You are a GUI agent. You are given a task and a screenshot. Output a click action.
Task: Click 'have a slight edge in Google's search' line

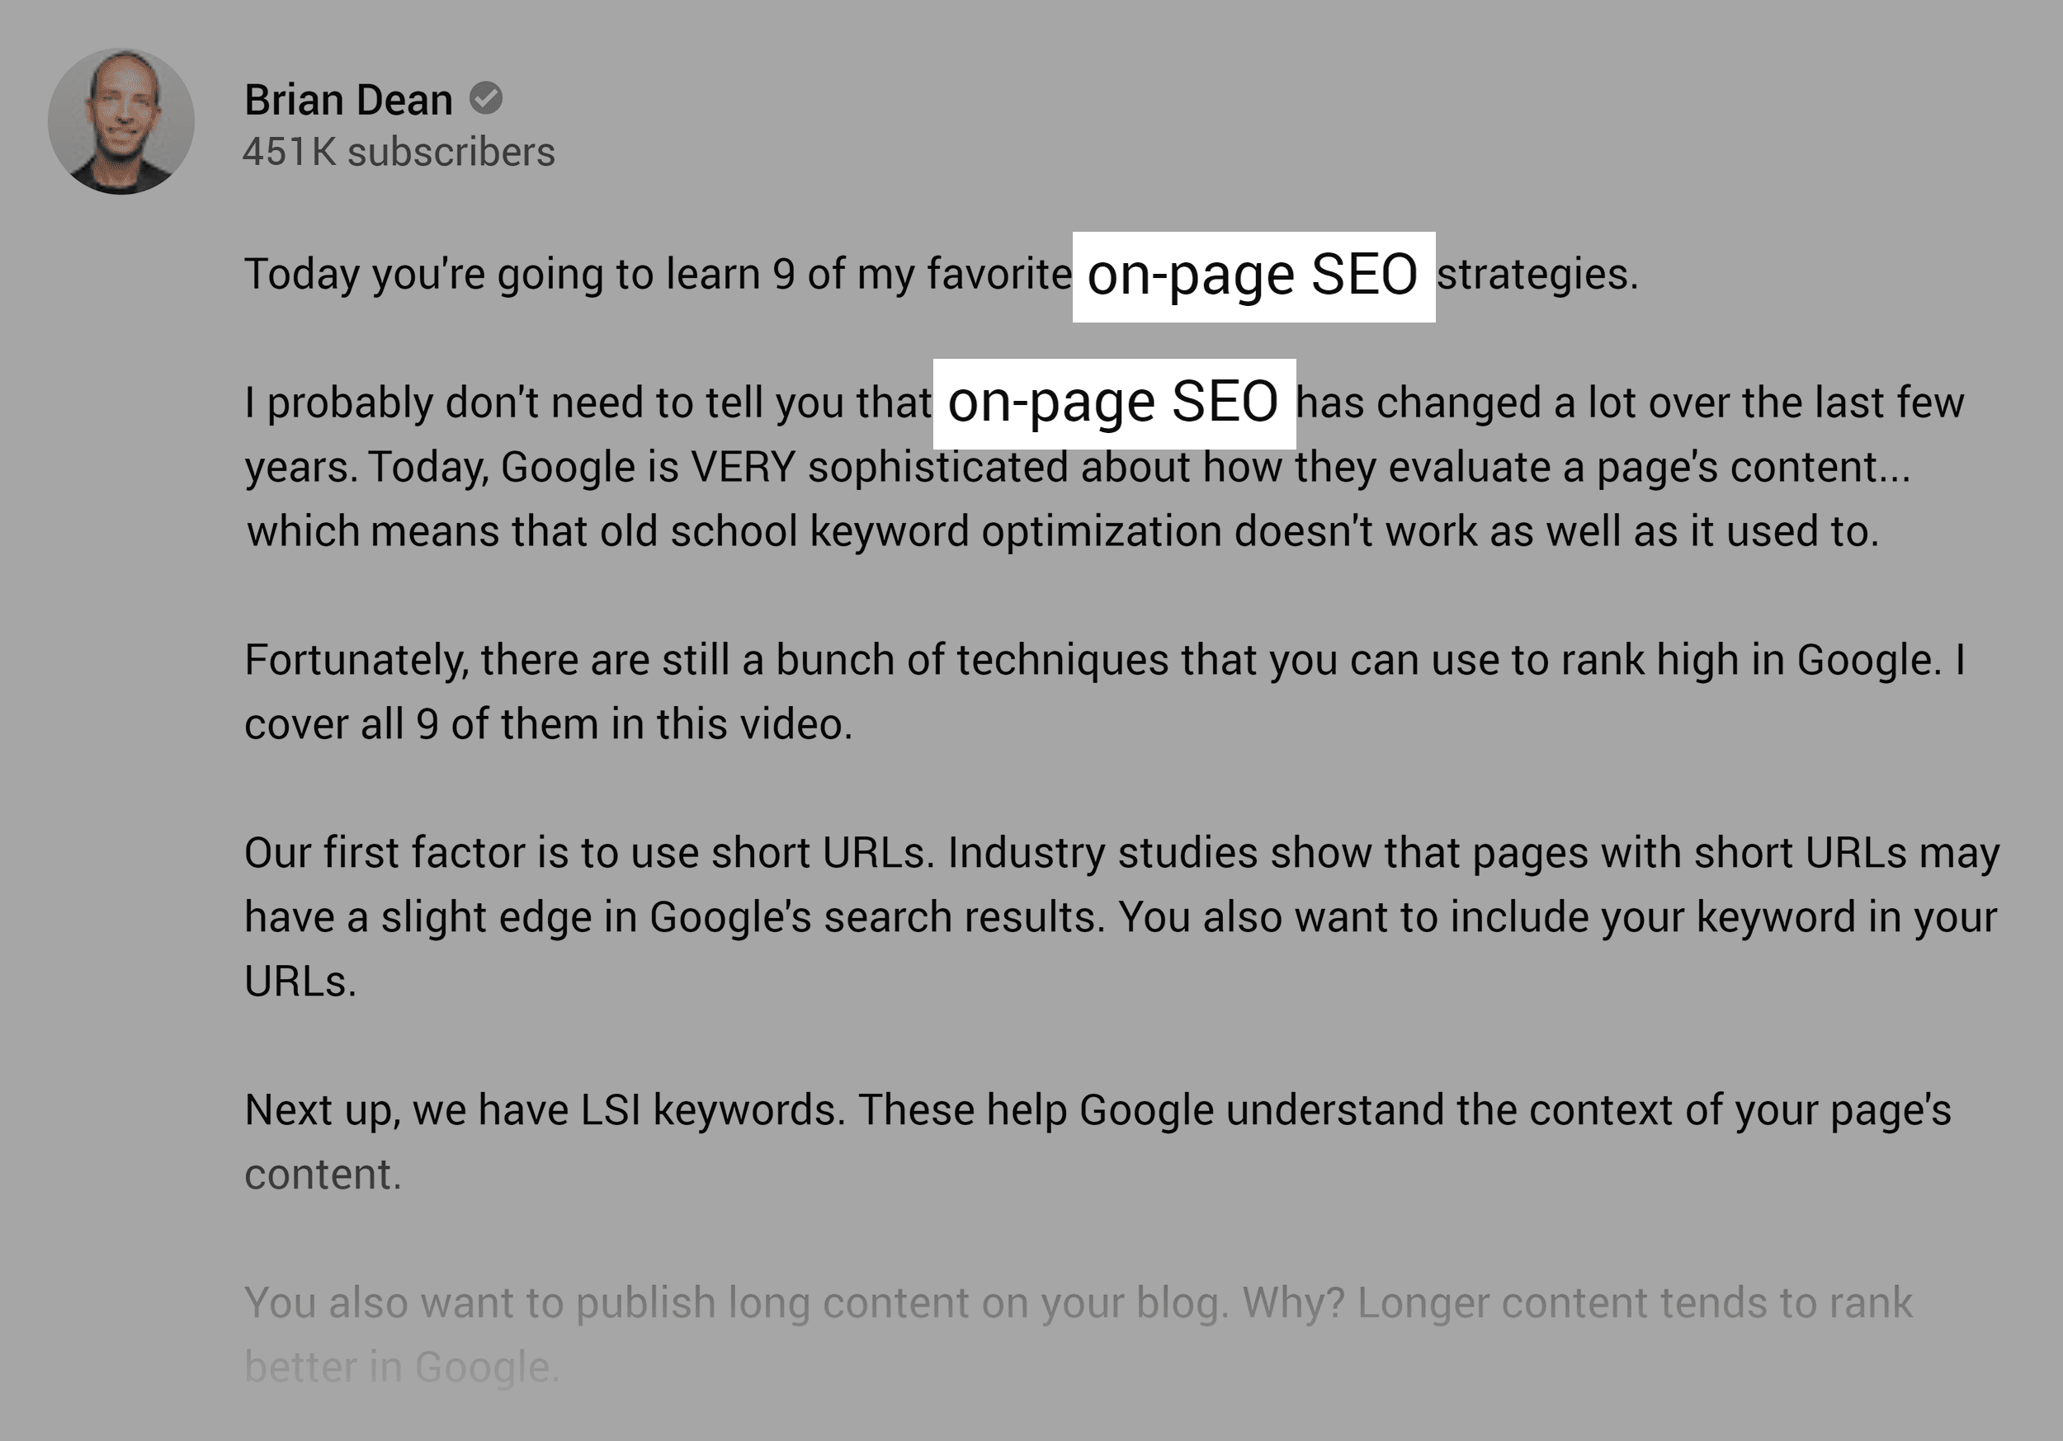pos(1121,918)
